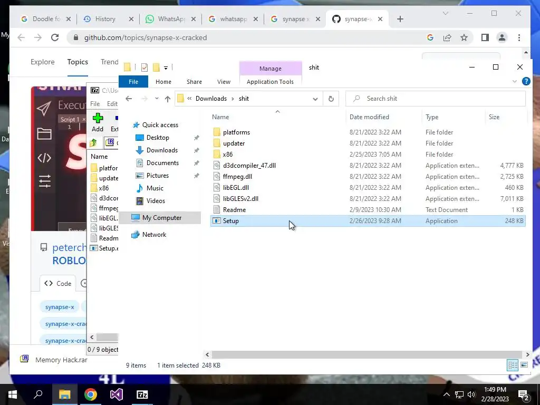Select Music in navigation pane
The image size is (540, 405).
coord(155,188)
